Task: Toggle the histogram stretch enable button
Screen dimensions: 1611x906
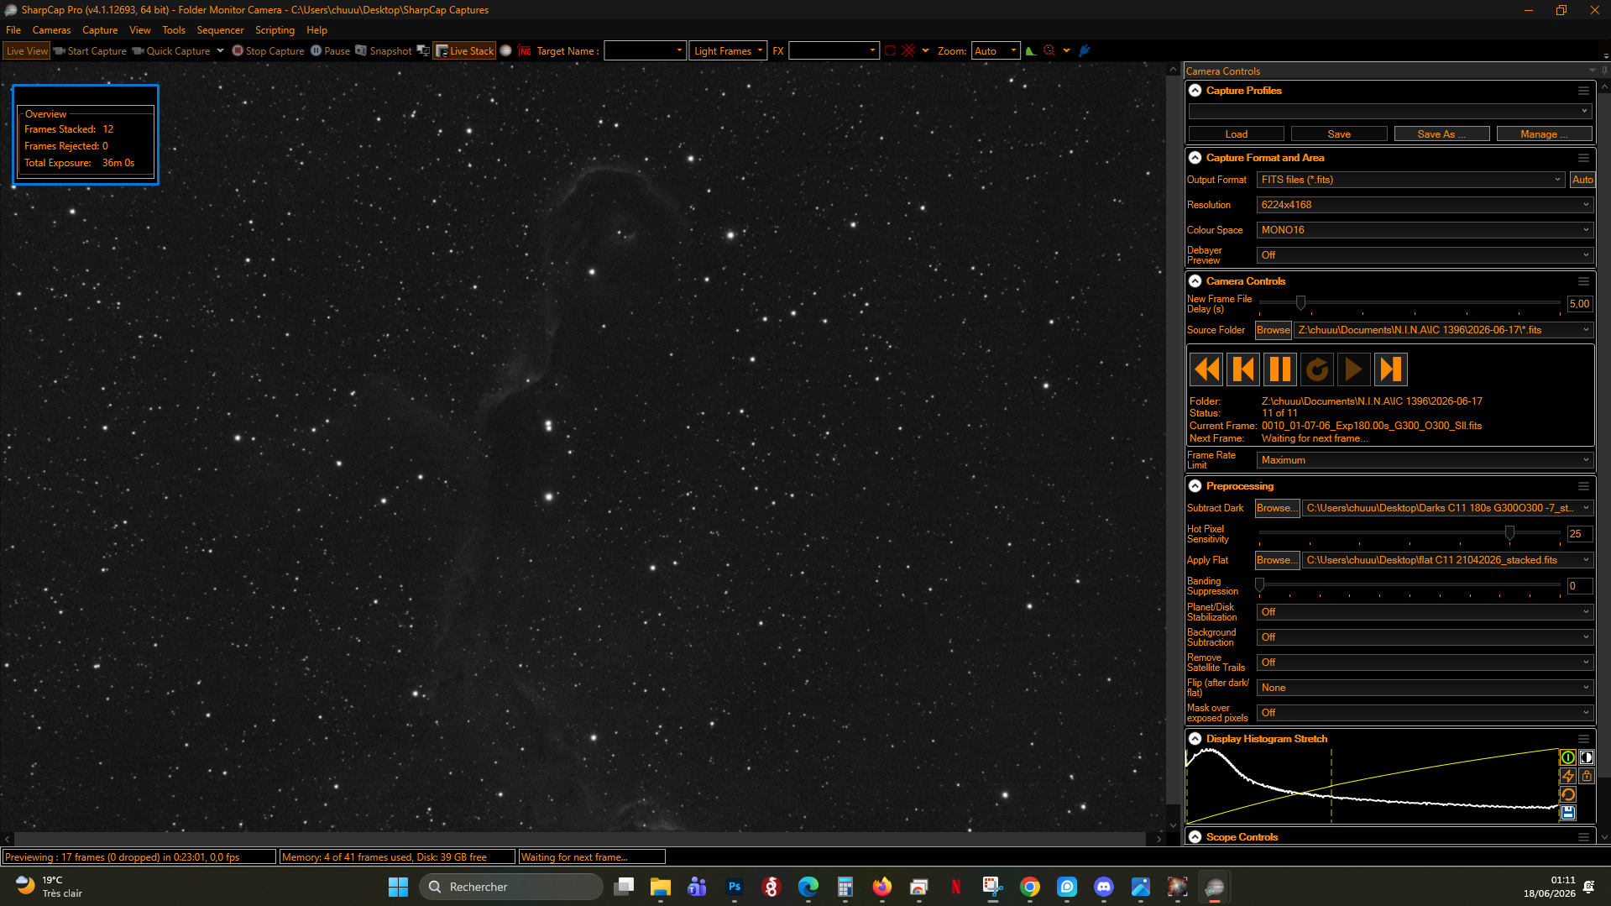Action: [1567, 757]
